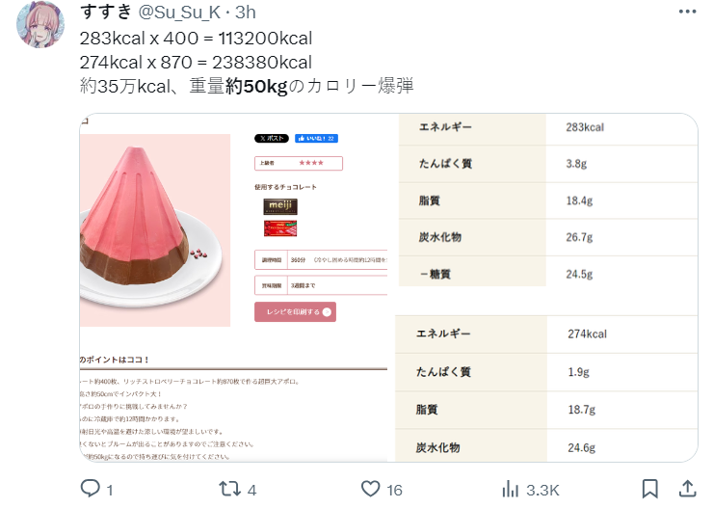
Task: Click the retweet icon
Action: (x=229, y=489)
